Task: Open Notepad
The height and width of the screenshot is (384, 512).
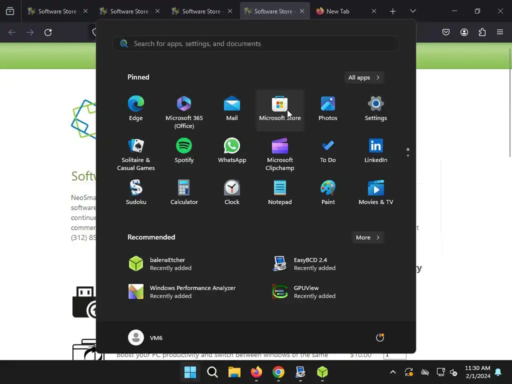Action: click(280, 192)
